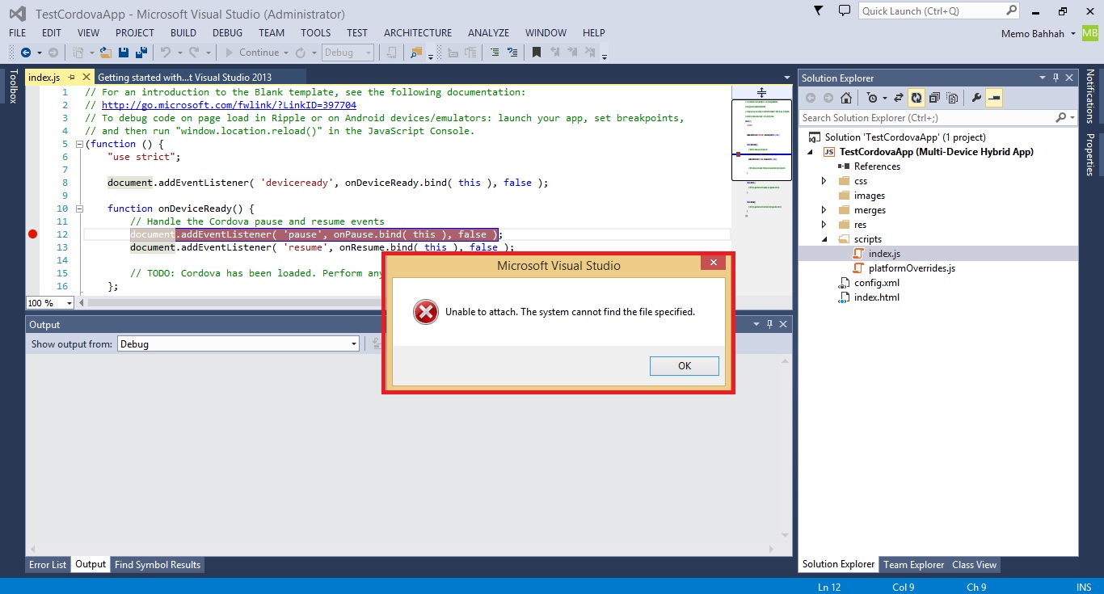Click the Uncomment Selected Lines icon
The image size is (1104, 594).
[512, 53]
